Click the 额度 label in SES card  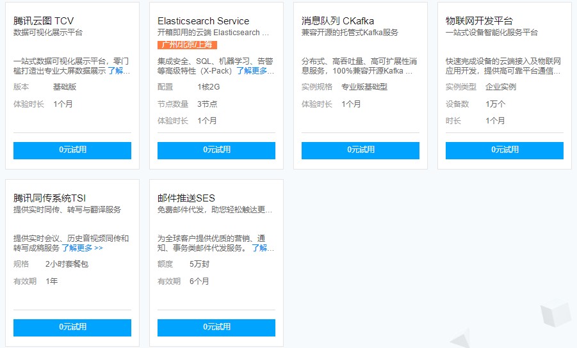click(x=165, y=264)
